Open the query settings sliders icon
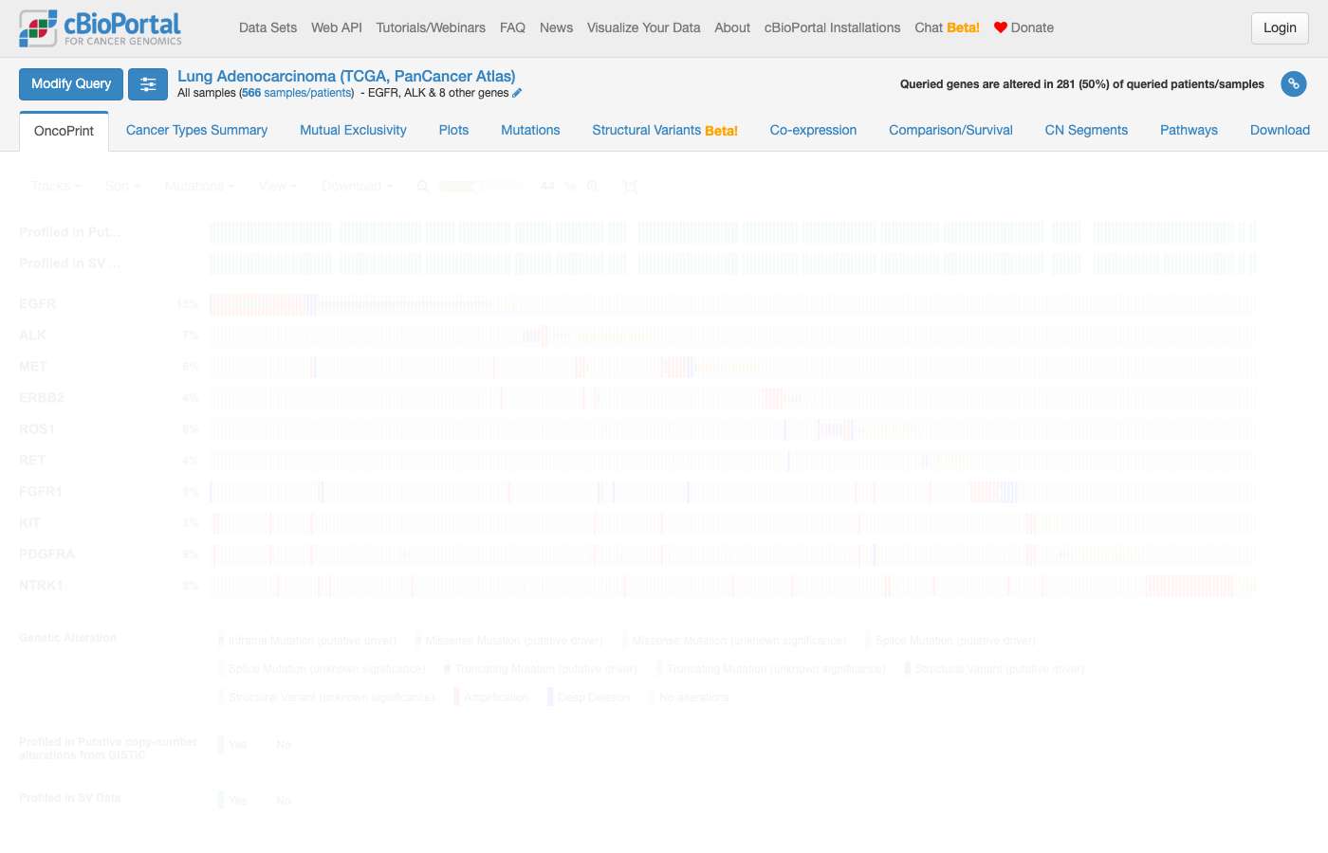The image size is (1328, 853). (148, 84)
